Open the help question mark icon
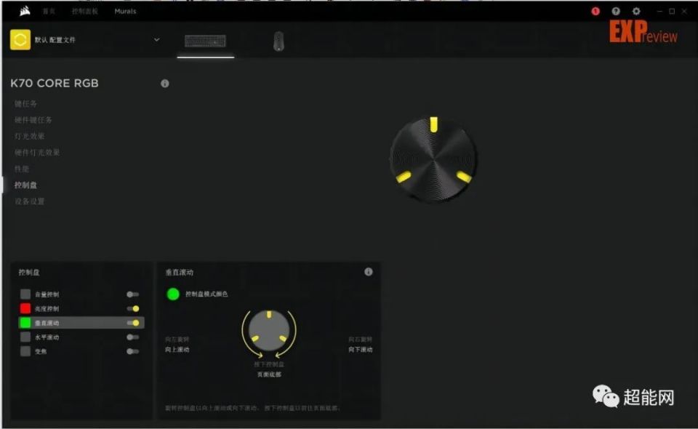Screen dimensions: 698x429 point(616,11)
